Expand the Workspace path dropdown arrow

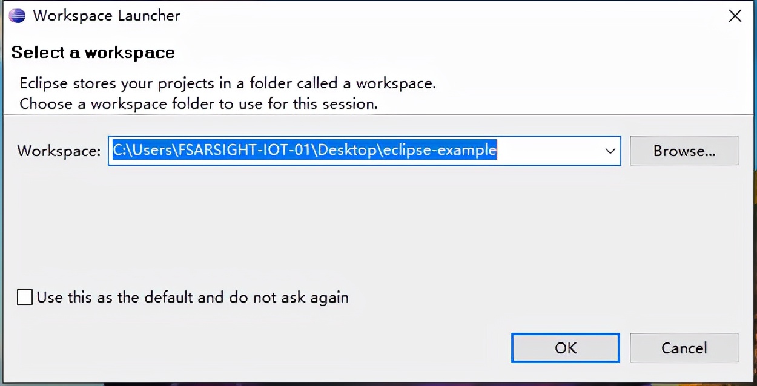(x=610, y=151)
